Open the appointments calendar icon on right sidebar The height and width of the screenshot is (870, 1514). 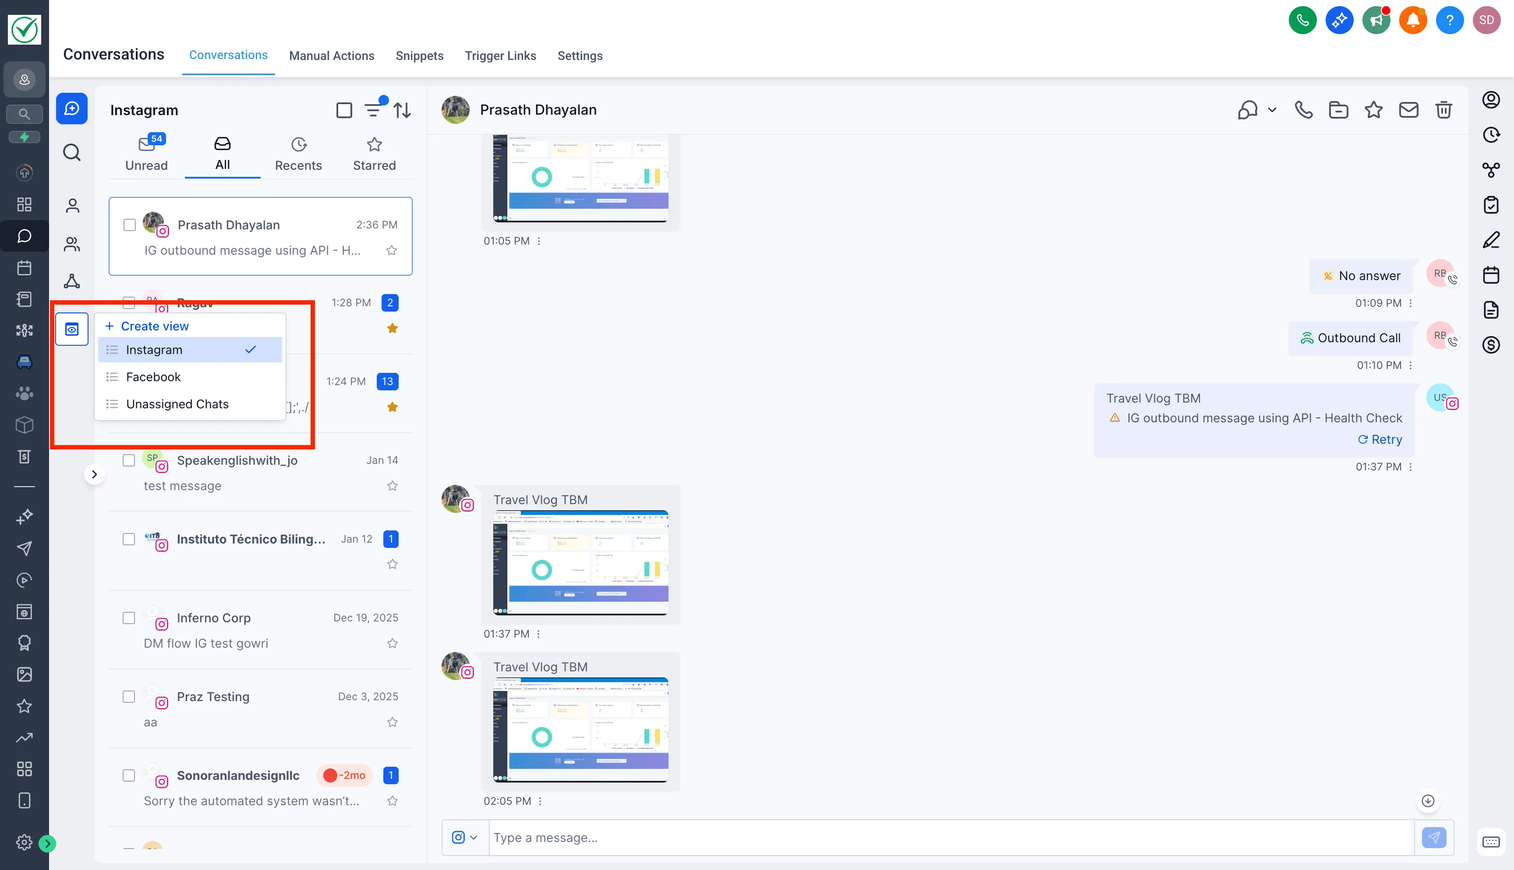(x=1491, y=275)
